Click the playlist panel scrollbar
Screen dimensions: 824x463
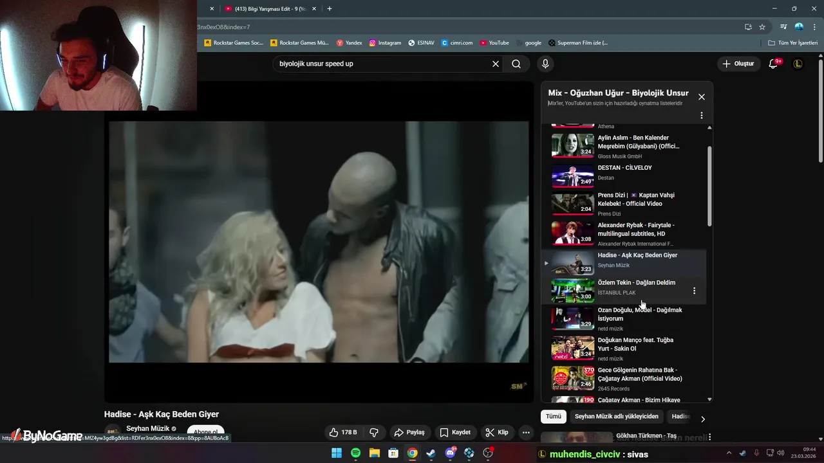pyautogui.click(x=709, y=186)
